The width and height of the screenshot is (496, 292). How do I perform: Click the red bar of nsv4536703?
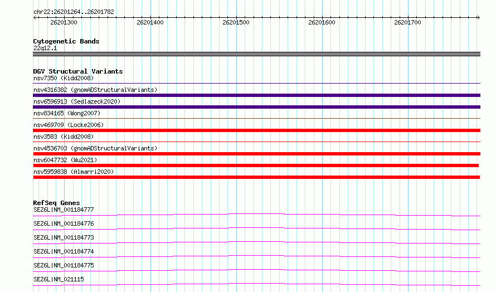256,154
